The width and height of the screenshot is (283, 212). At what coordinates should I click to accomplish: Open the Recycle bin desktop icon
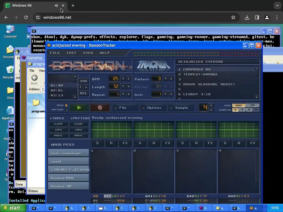8,72
